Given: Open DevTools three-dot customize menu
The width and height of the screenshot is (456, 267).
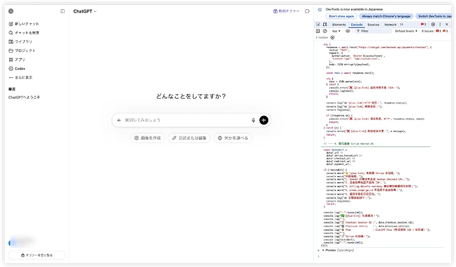Looking at the screenshot, I should (440, 24).
